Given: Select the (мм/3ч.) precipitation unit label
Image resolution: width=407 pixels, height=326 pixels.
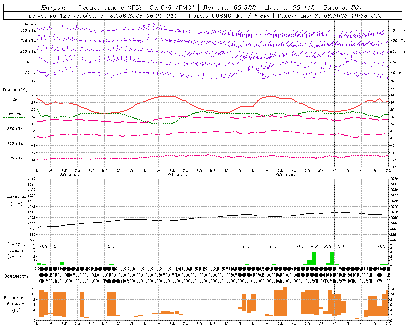Looking at the screenshot, I should pyautogui.click(x=16, y=244).
